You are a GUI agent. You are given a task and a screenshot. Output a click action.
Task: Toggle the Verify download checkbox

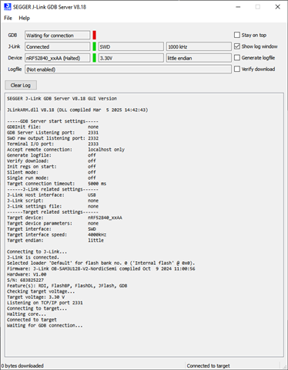pyautogui.click(x=237, y=69)
